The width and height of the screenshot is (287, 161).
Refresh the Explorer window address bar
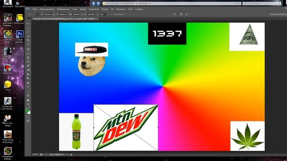coord(239,4)
